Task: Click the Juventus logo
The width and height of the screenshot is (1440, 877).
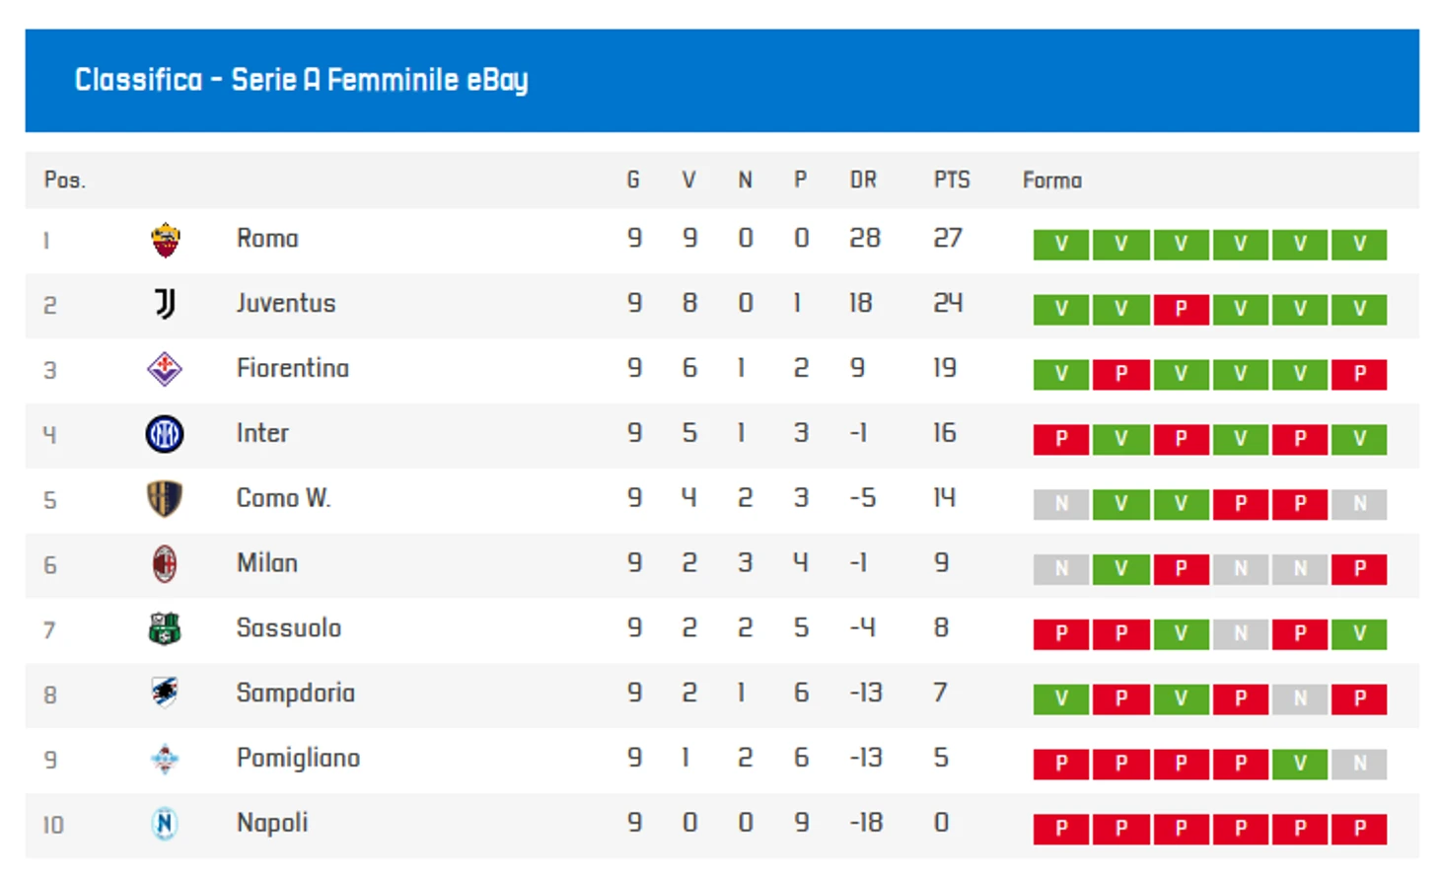Action: 165,304
